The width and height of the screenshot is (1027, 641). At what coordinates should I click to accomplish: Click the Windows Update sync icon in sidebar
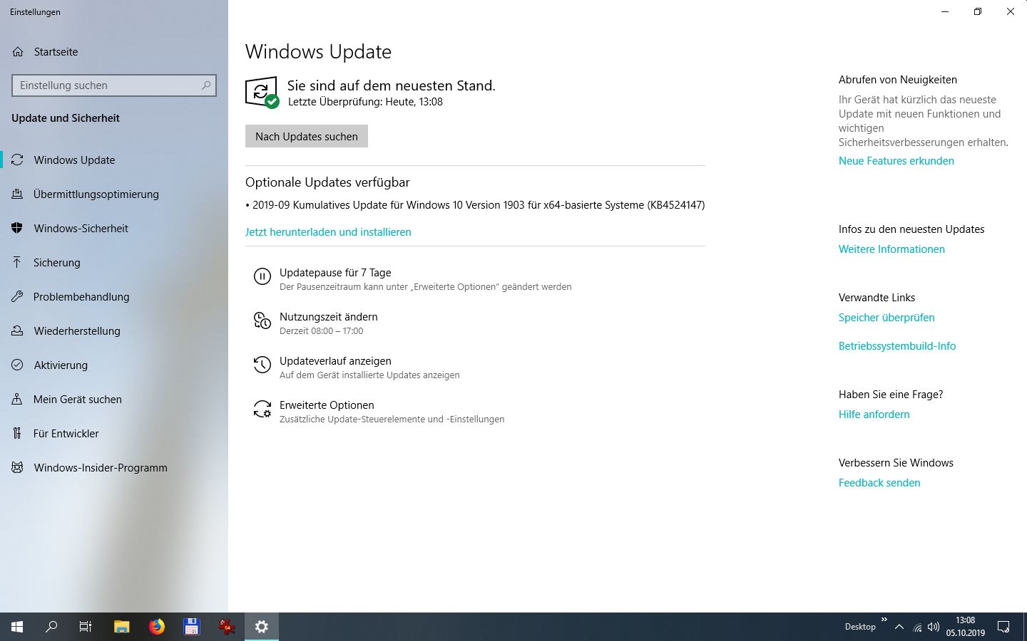[x=18, y=160]
